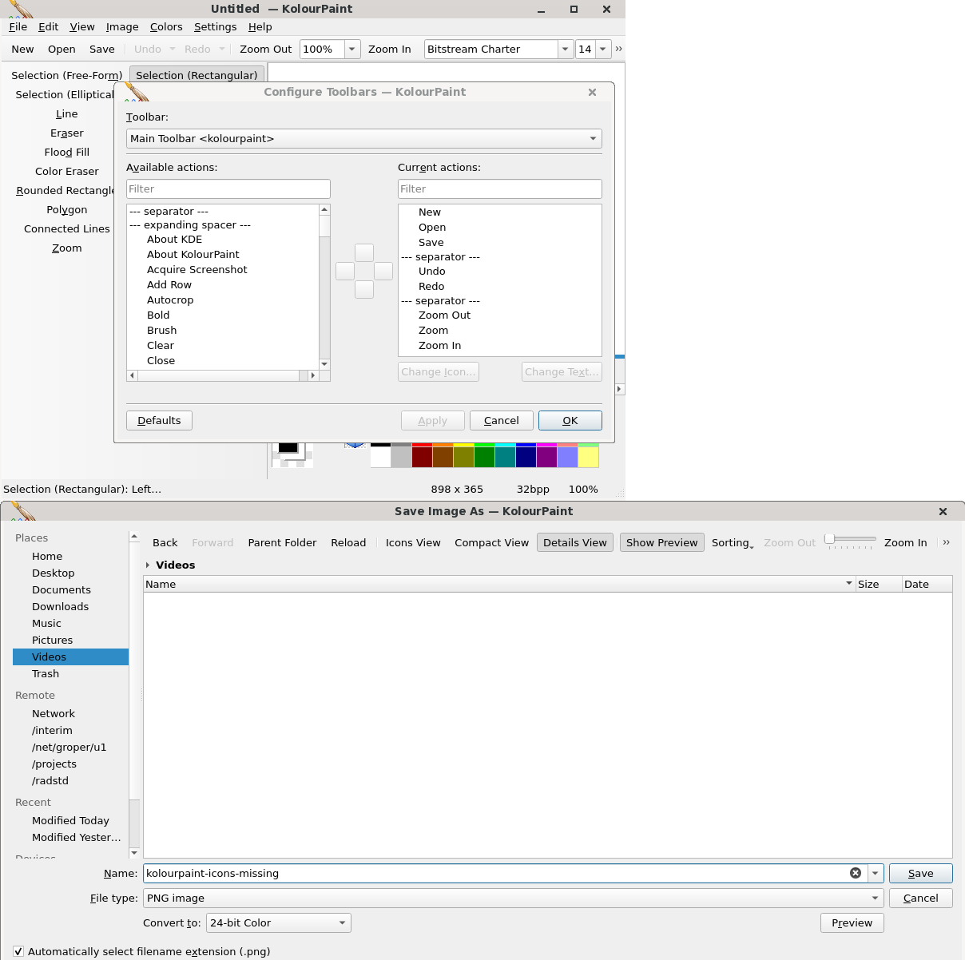The image size is (965, 960).
Task: Open the File menu
Action: point(18,26)
